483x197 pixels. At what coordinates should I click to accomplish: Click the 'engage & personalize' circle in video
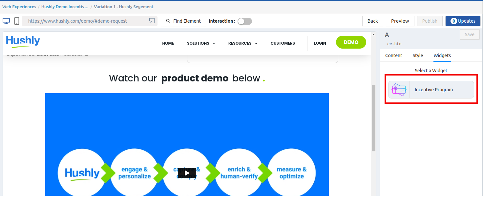[x=135, y=173]
